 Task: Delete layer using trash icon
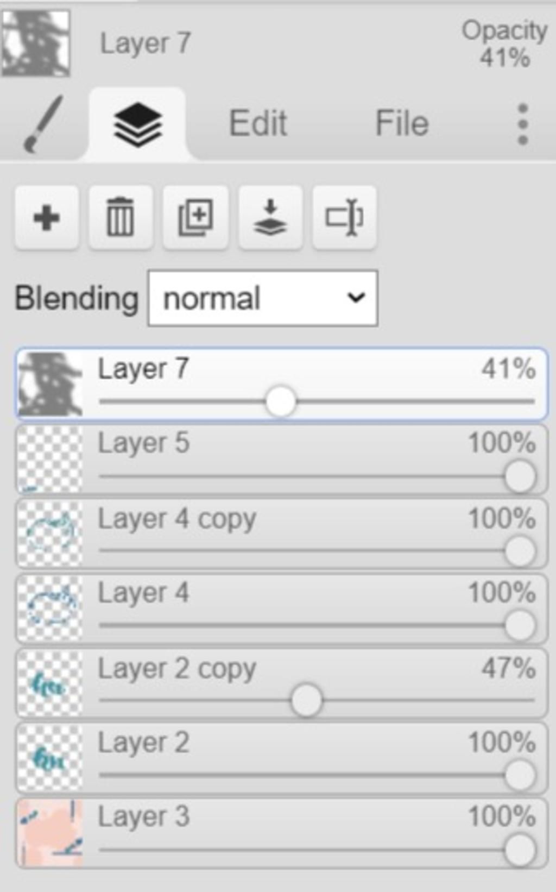click(x=121, y=218)
